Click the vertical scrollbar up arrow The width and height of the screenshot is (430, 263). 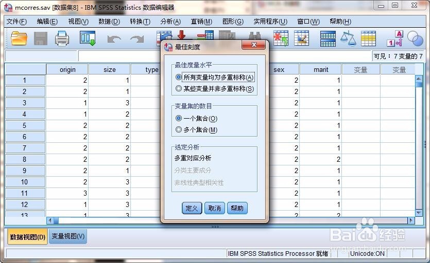[x=419, y=79]
